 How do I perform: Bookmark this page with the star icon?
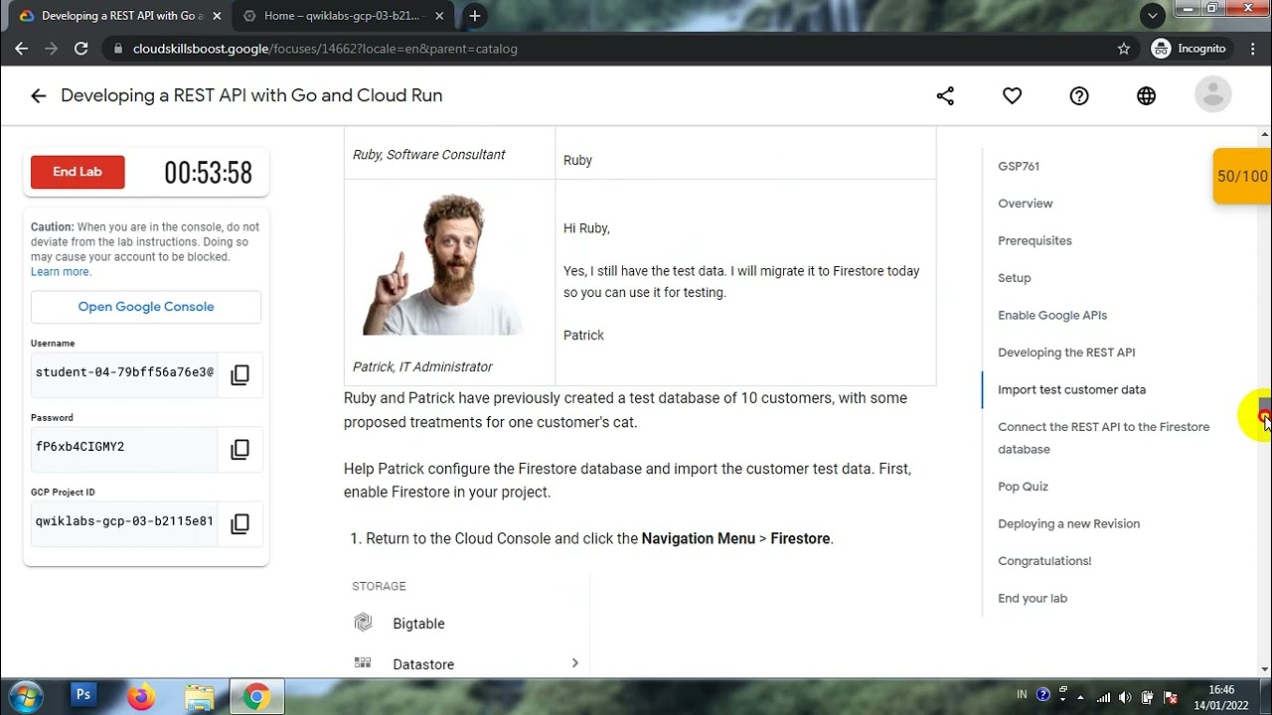[1124, 49]
